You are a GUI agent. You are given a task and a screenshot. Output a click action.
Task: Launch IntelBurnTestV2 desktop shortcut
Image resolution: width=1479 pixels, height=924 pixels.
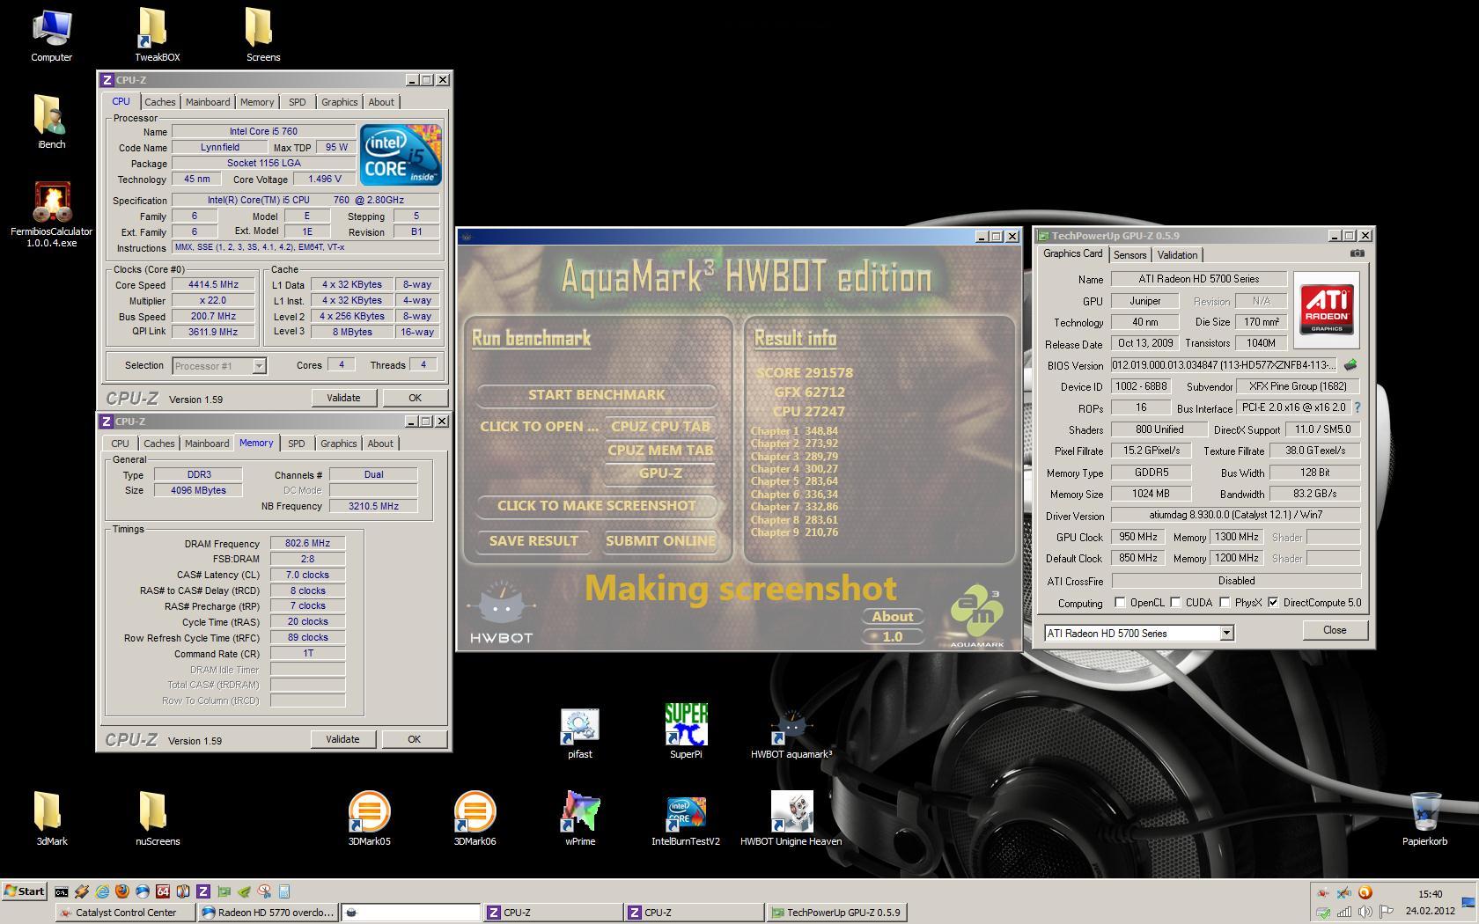686,820
